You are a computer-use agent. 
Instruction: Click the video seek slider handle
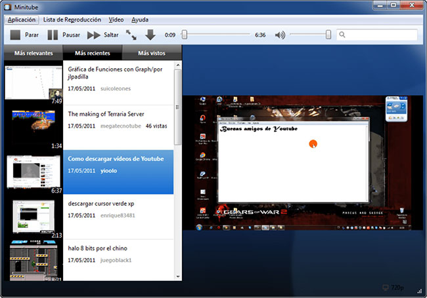tap(185, 35)
